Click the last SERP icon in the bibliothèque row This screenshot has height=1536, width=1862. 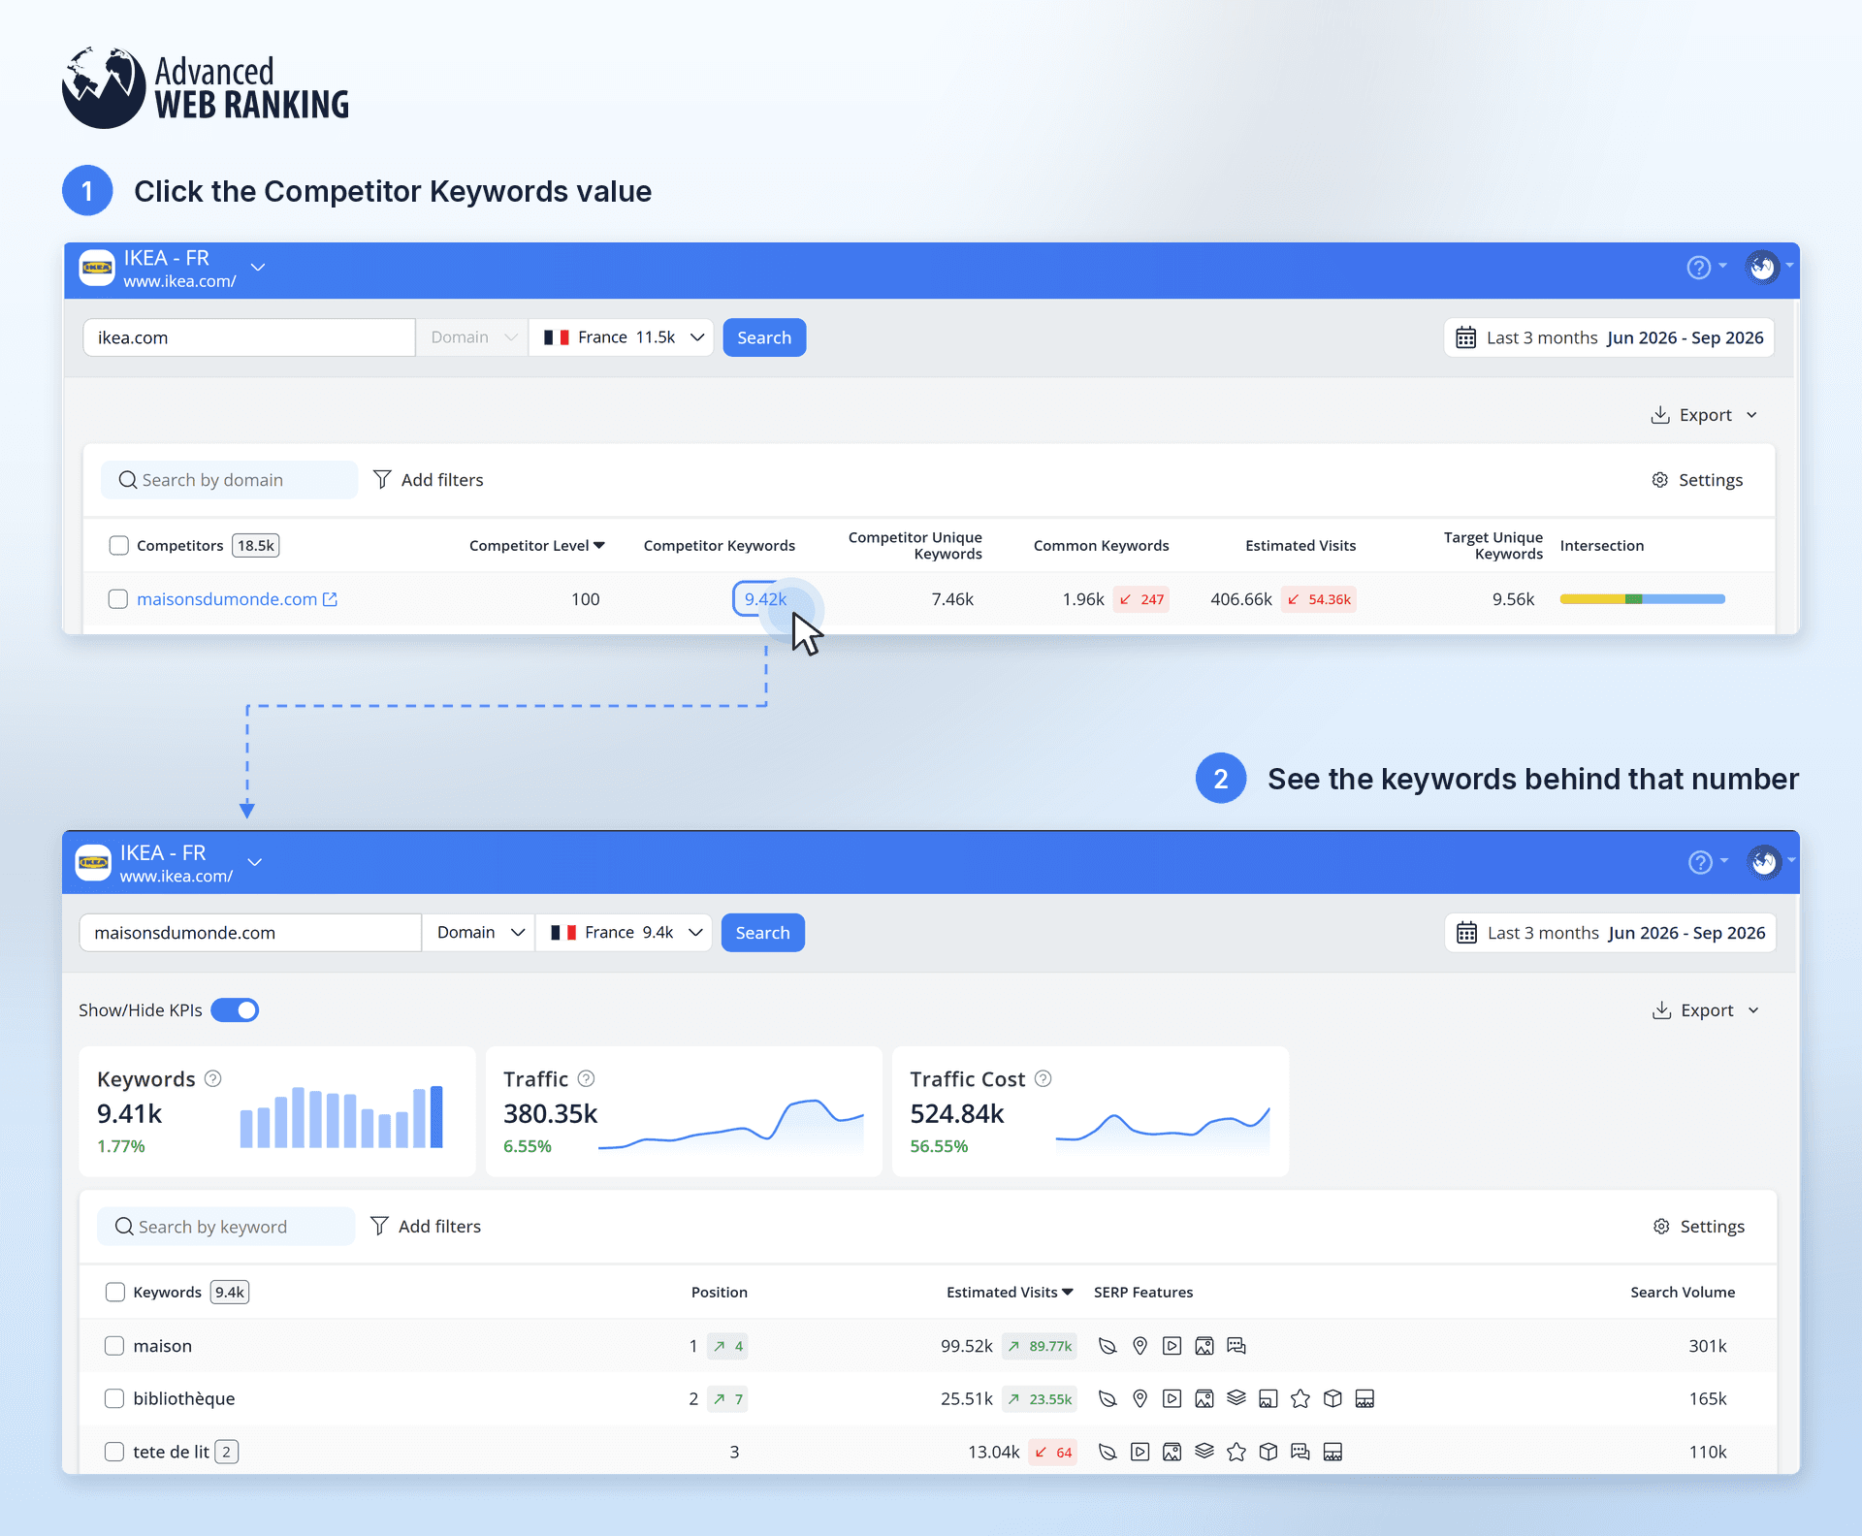[x=1364, y=1398]
